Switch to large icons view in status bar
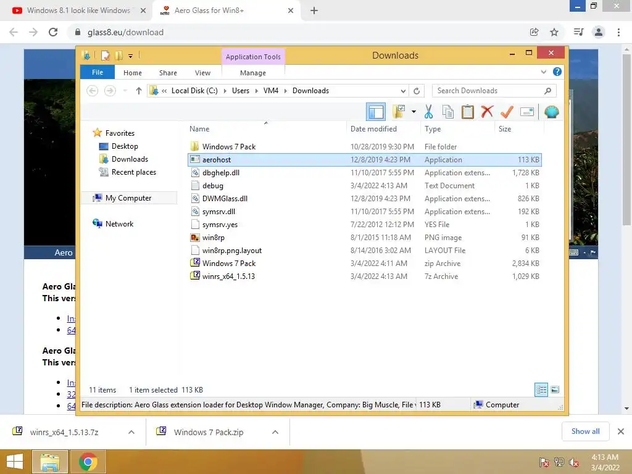 click(555, 389)
